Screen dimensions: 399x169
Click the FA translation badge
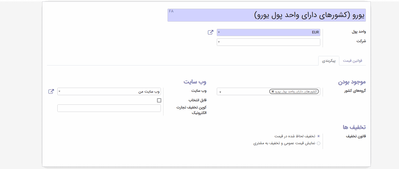point(171,11)
